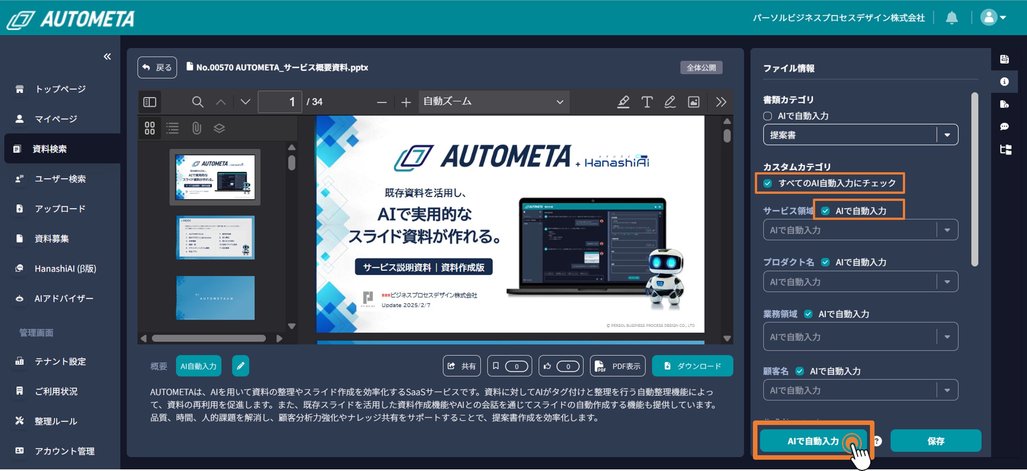The width and height of the screenshot is (1027, 471).
Task: Show thumbnails view in viewer sidebar
Action: 150,128
